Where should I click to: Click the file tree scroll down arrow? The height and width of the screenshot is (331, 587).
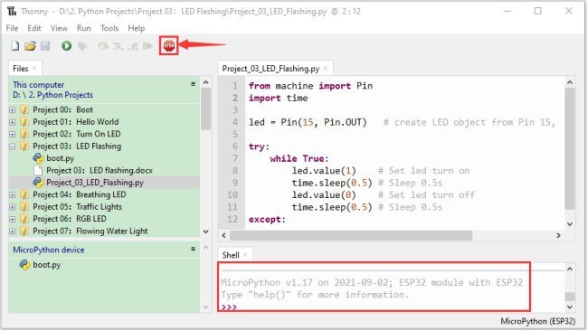click(x=206, y=232)
